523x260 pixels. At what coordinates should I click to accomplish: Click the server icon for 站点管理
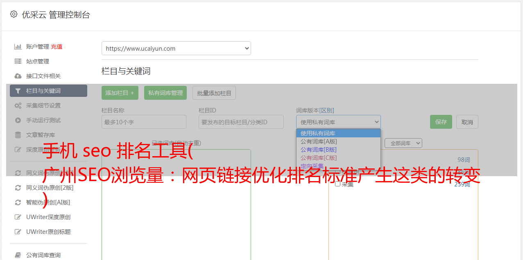[18, 61]
